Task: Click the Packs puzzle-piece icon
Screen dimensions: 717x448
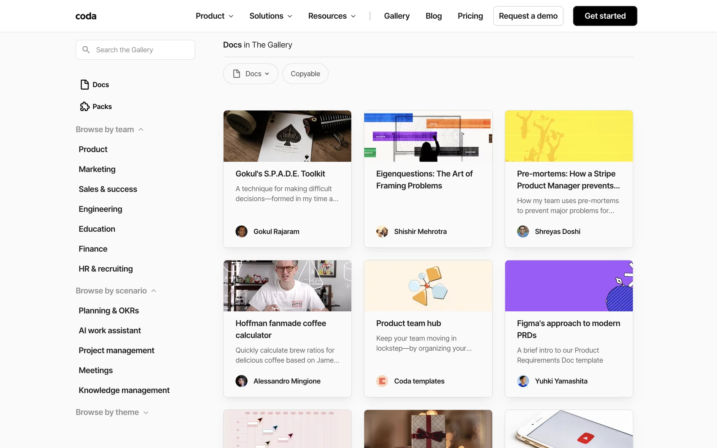Action: (x=85, y=106)
